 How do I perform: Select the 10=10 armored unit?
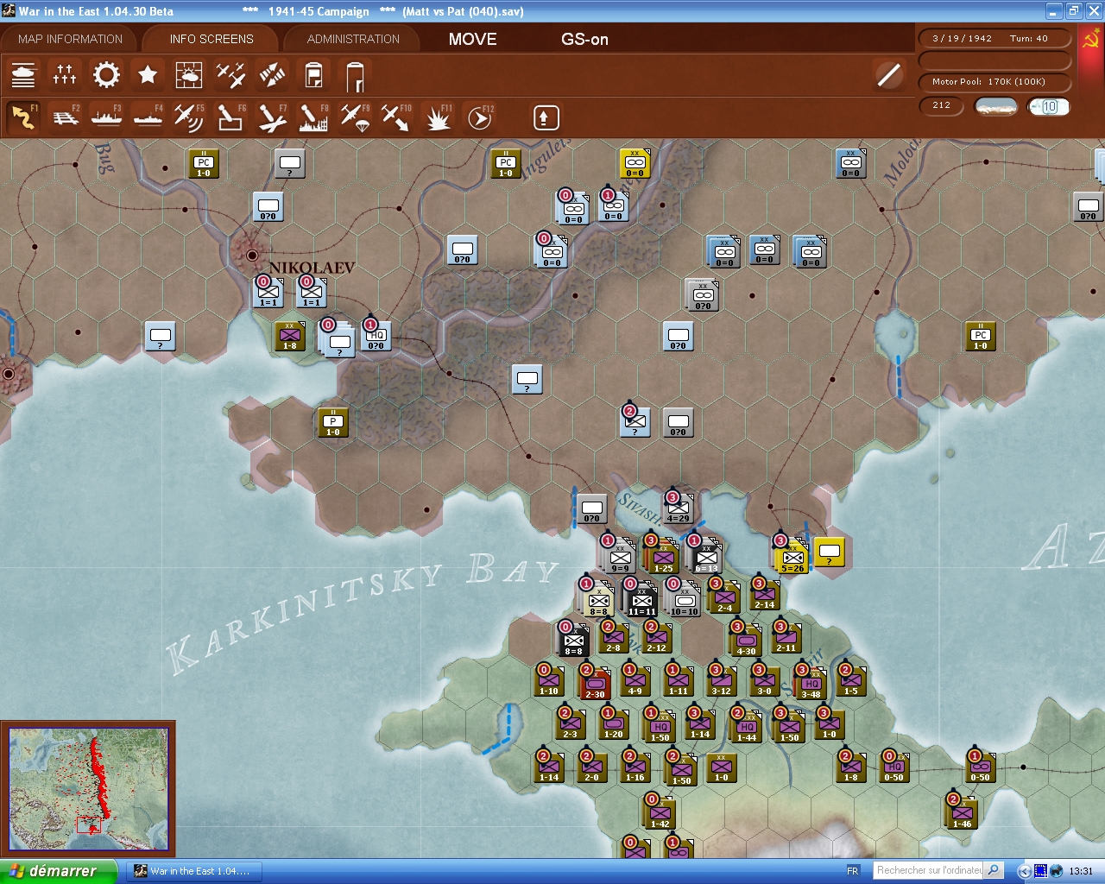(x=685, y=601)
